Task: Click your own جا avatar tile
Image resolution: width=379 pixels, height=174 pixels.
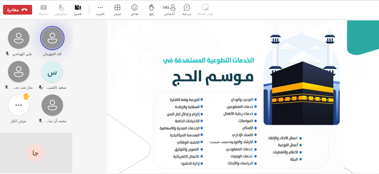Action: [x=36, y=153]
